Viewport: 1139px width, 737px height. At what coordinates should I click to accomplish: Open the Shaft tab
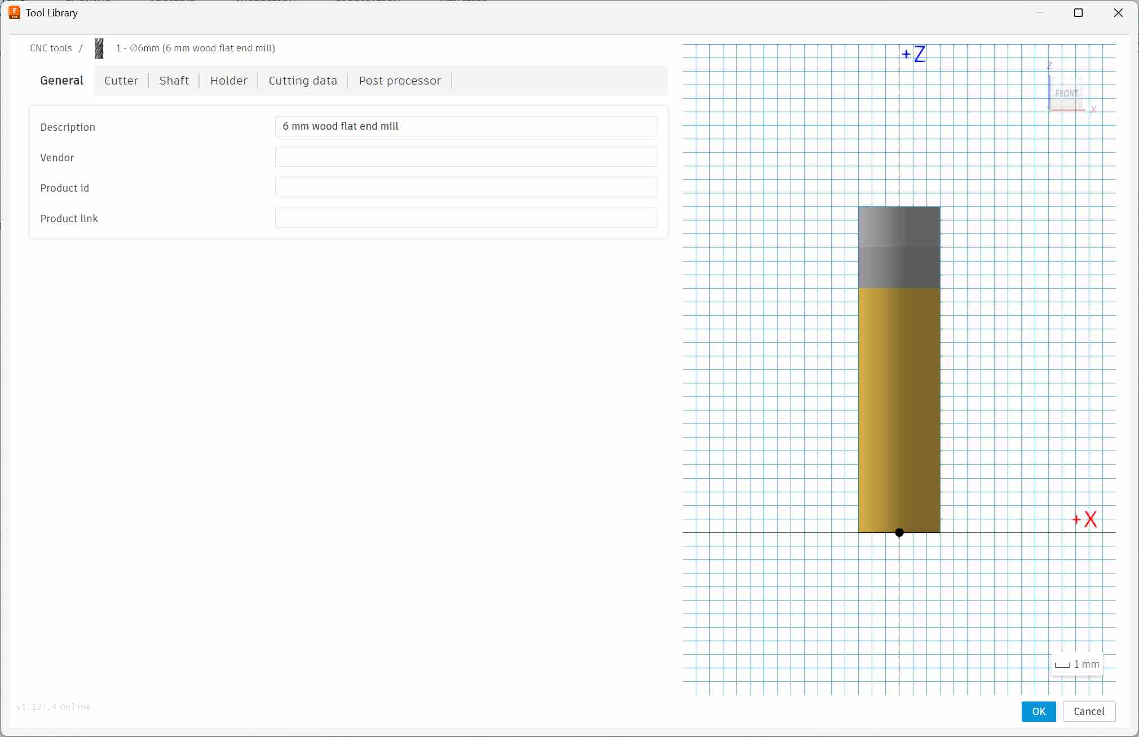[x=174, y=81]
